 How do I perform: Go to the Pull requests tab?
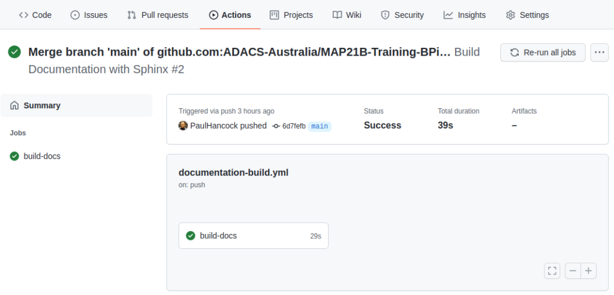click(x=158, y=15)
